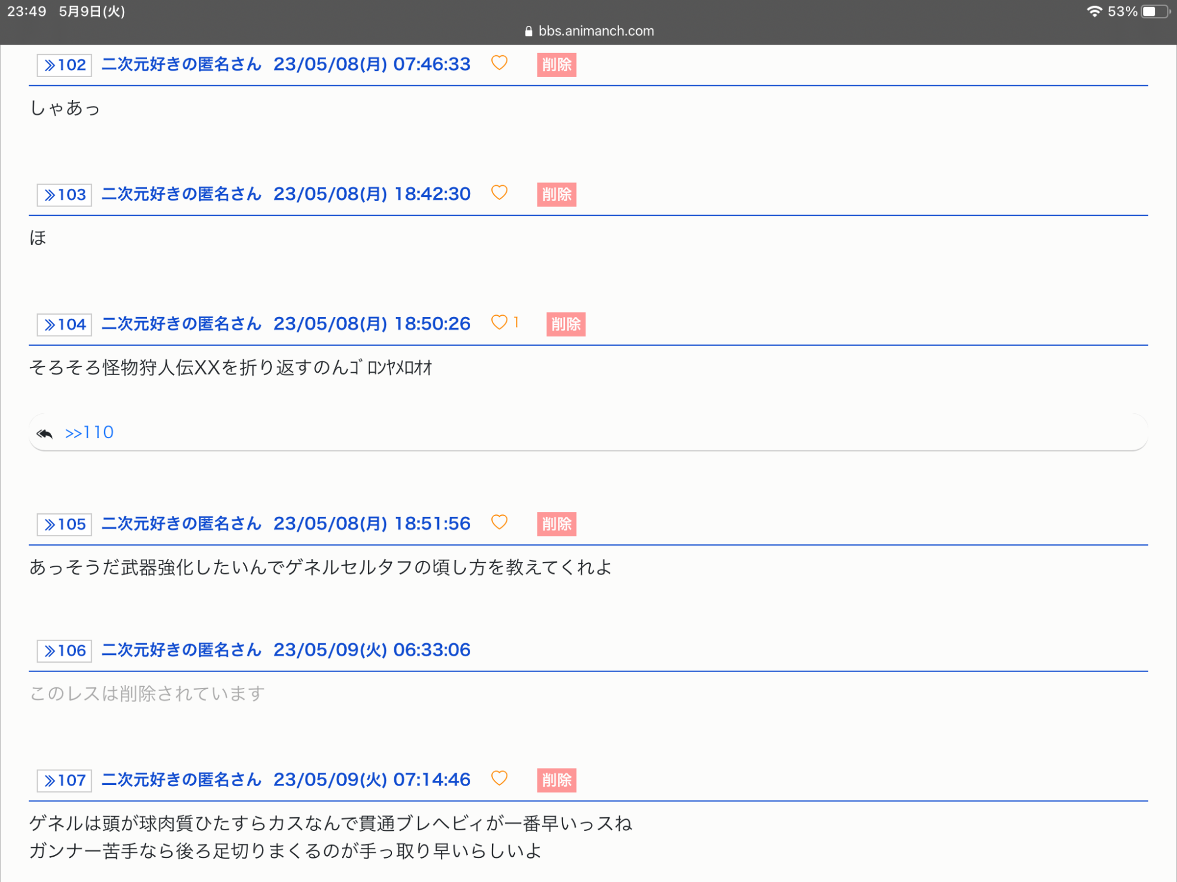Screen dimensions: 1177x882
Task: Toggle heart on post 104
Action: pyautogui.click(x=499, y=323)
